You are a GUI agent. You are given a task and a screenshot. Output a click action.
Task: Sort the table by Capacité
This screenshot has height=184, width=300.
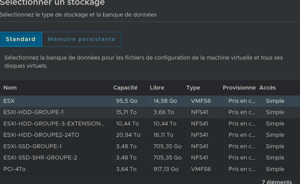coord(125,88)
